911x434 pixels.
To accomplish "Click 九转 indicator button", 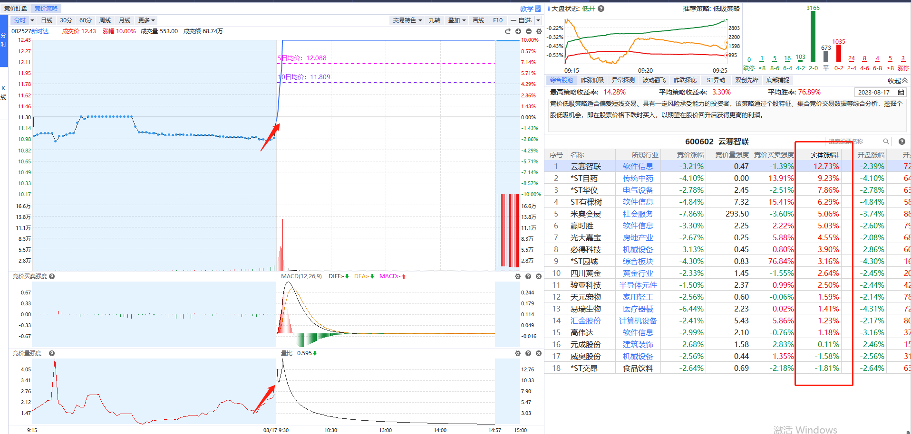I will [x=435, y=20].
